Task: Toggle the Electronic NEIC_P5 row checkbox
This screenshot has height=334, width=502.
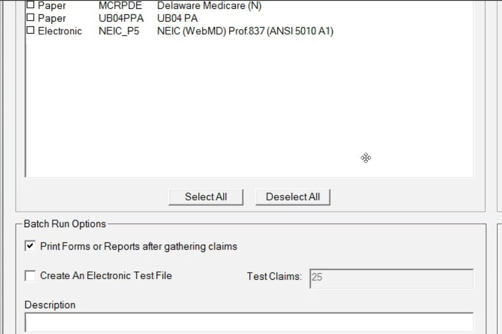Action: coord(30,31)
